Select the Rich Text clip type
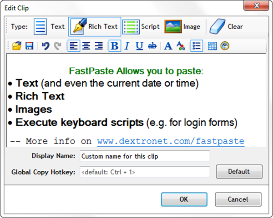The height and width of the screenshot is (218, 273). tap(95, 27)
